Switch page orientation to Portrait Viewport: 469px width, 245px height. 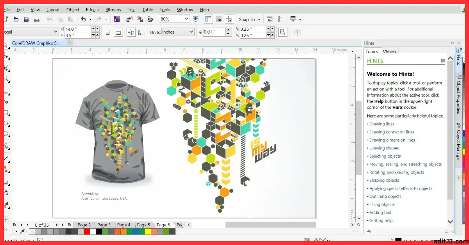coord(108,32)
